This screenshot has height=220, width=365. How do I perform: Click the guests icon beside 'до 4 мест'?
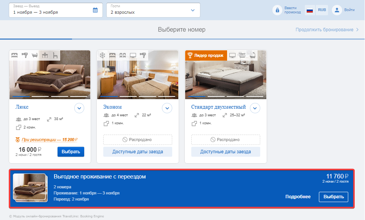[106, 115]
